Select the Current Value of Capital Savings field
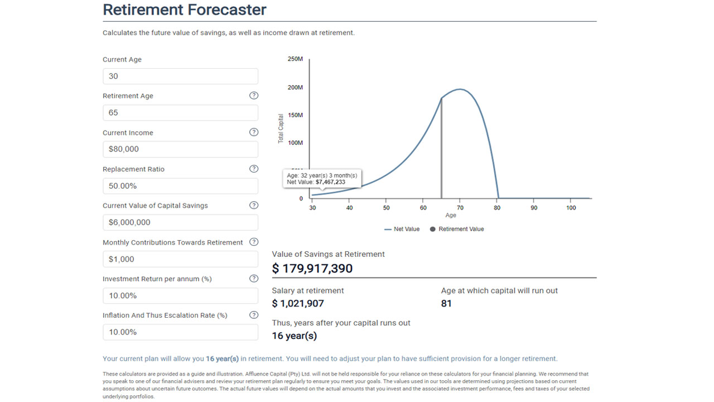Screen dimensions: 714x402 point(180,222)
